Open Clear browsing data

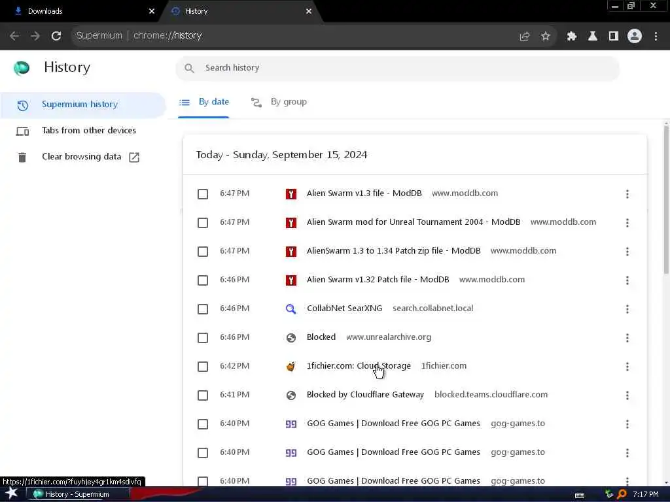[82, 157]
